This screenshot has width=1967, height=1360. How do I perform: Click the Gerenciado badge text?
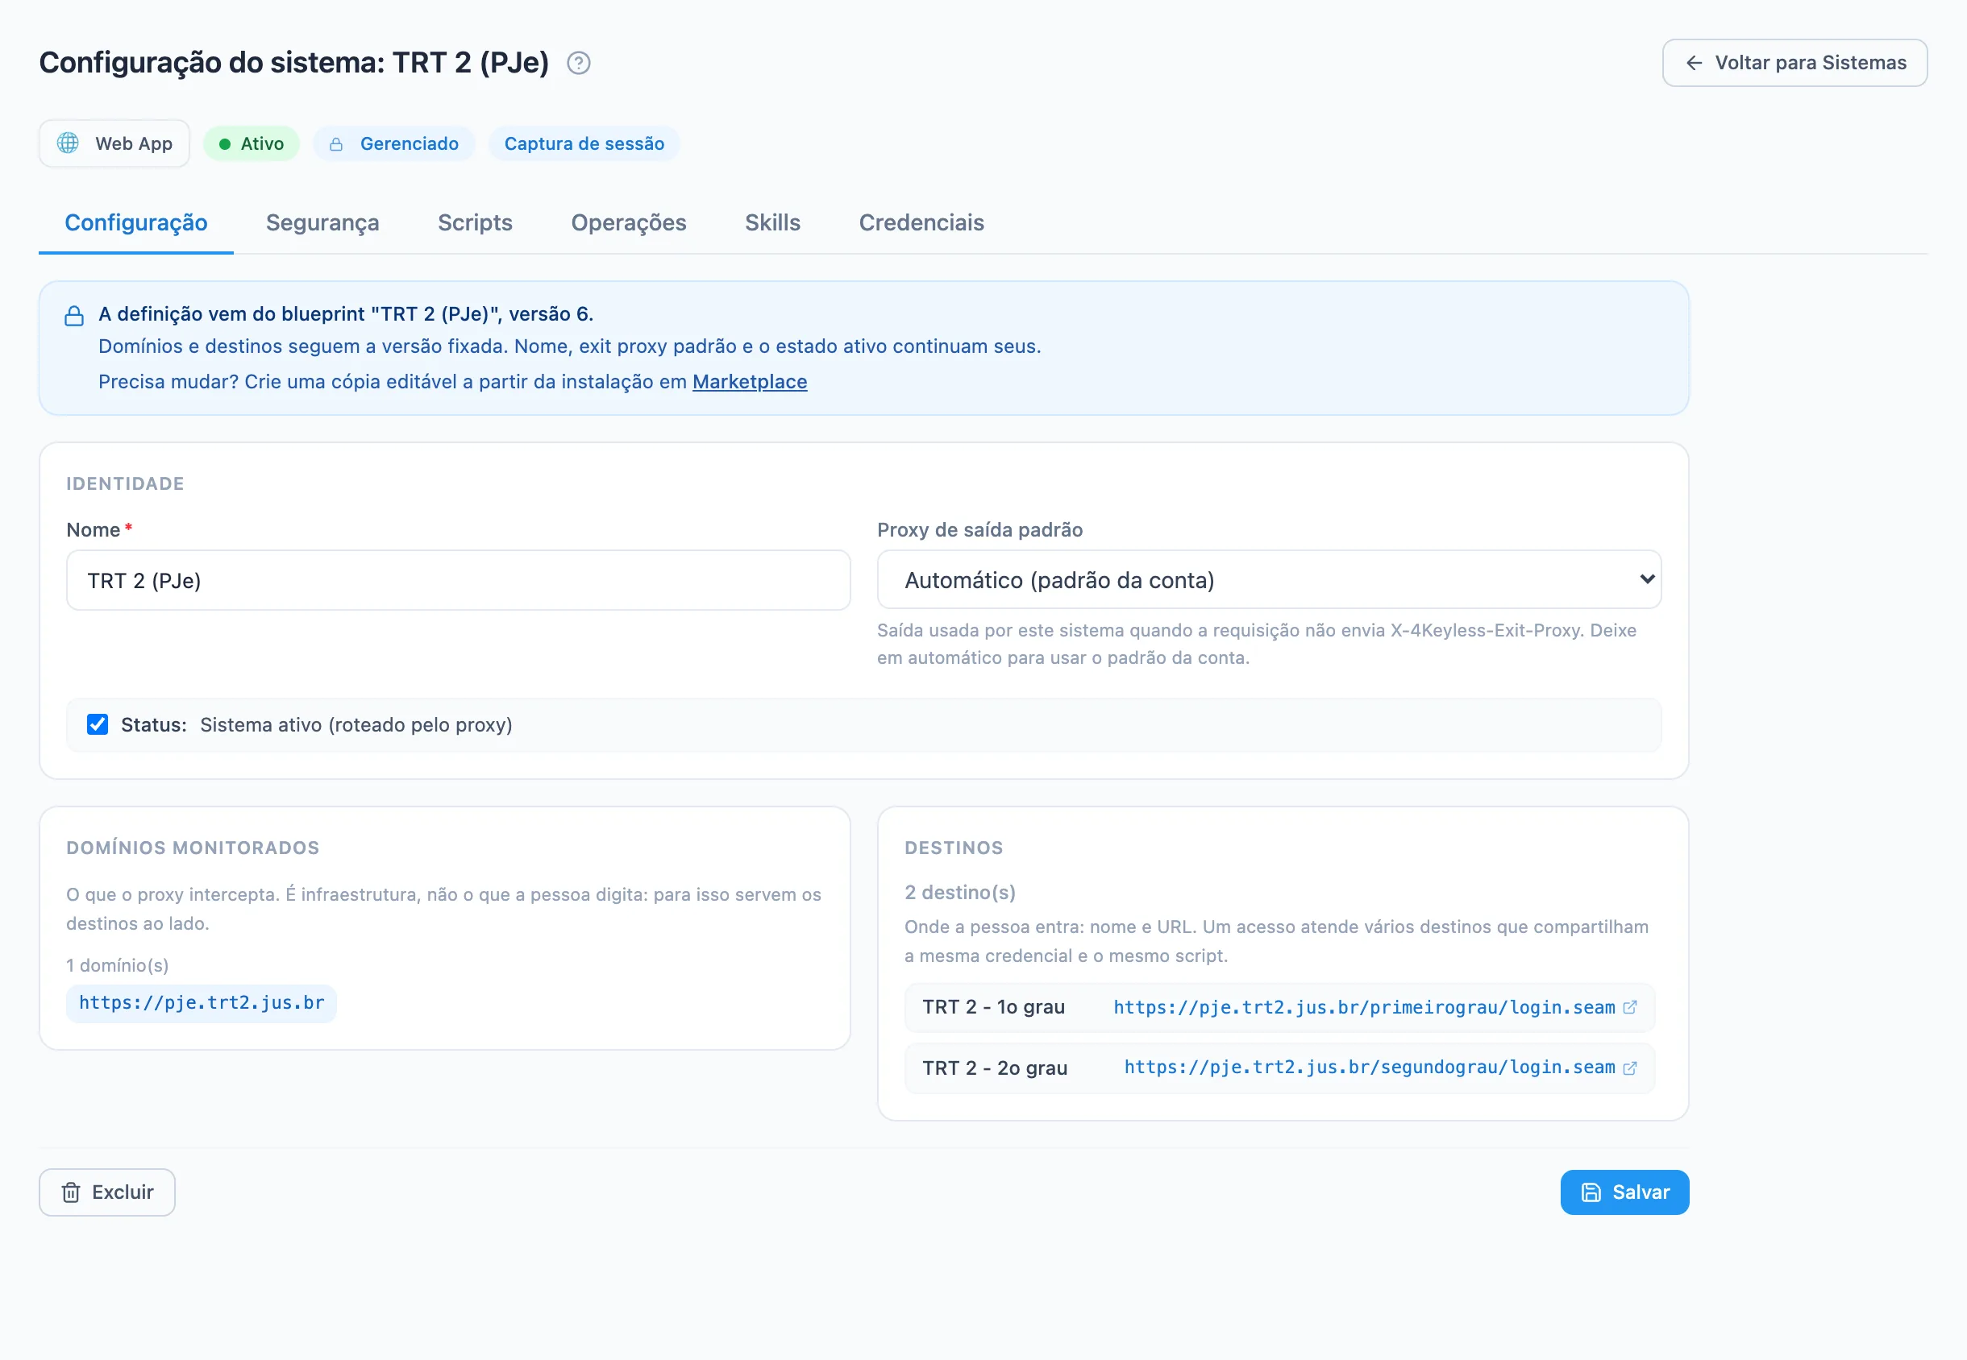pyautogui.click(x=410, y=144)
